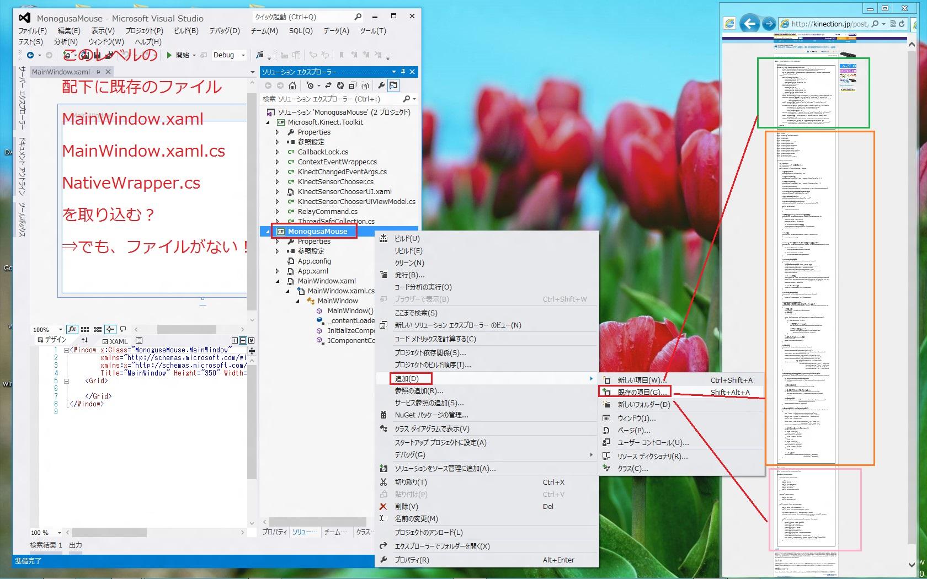Open the 出力 tab

point(75,545)
